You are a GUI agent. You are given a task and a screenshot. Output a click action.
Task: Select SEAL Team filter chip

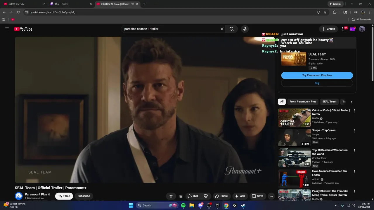tap(329, 101)
